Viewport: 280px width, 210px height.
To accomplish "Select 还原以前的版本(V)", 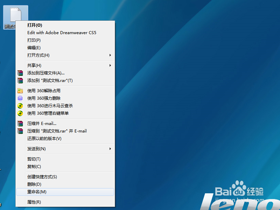I will [x=65, y=139].
